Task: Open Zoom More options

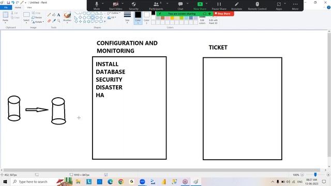Action: point(295,6)
